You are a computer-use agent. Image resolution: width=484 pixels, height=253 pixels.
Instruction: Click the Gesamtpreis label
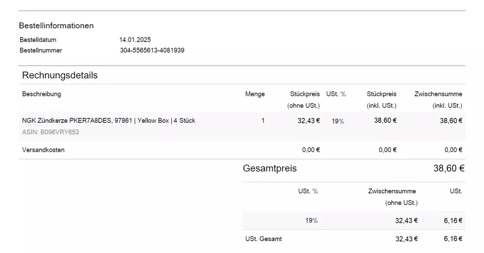click(270, 168)
